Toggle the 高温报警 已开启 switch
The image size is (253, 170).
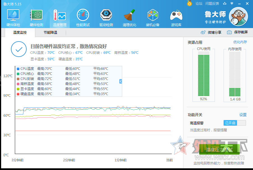coord(235,123)
